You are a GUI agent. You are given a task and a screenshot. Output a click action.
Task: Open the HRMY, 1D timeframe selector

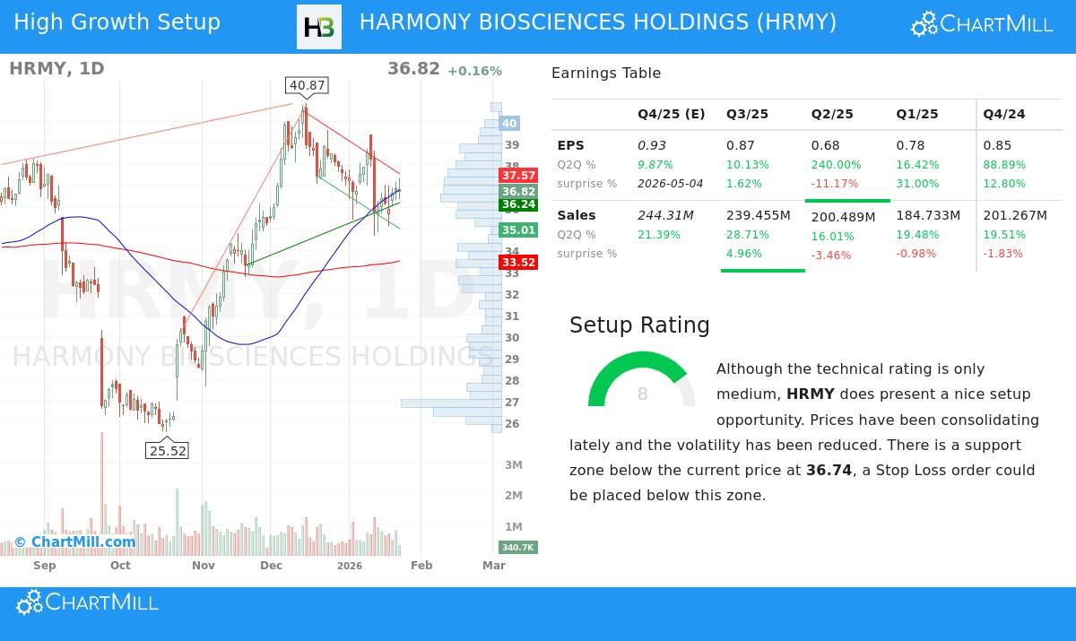56,68
